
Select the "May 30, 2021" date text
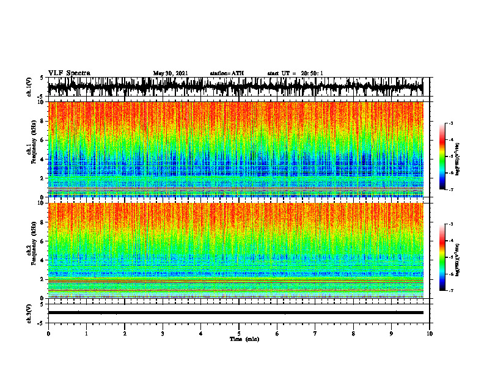click(x=170, y=73)
